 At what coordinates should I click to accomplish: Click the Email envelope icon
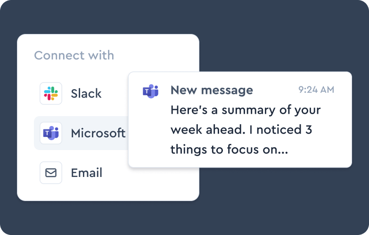[x=51, y=173]
